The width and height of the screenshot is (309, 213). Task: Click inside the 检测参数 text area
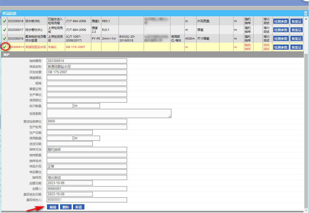109,113
